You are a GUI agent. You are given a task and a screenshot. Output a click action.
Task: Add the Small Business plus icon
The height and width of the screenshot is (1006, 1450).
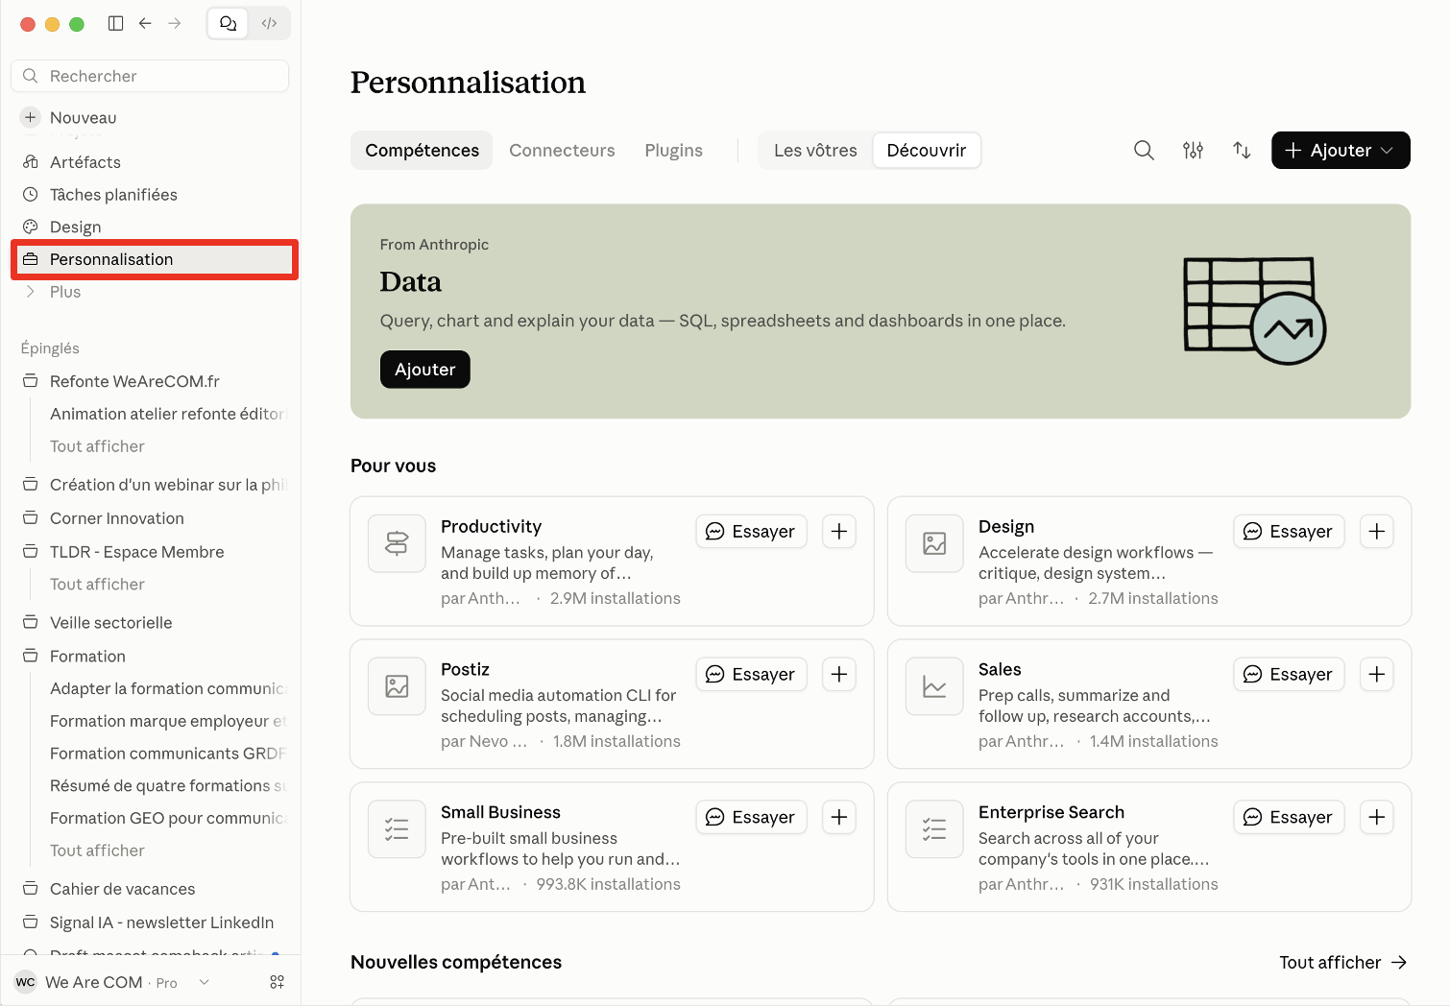[x=839, y=818]
